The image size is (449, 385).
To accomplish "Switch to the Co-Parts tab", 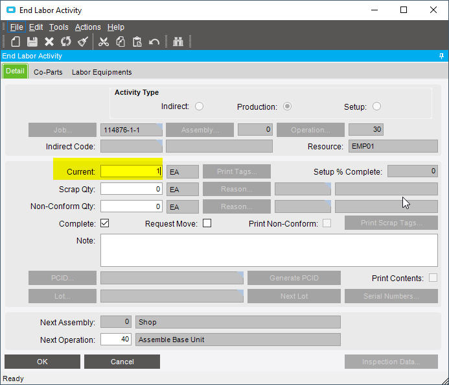I will click(x=48, y=72).
